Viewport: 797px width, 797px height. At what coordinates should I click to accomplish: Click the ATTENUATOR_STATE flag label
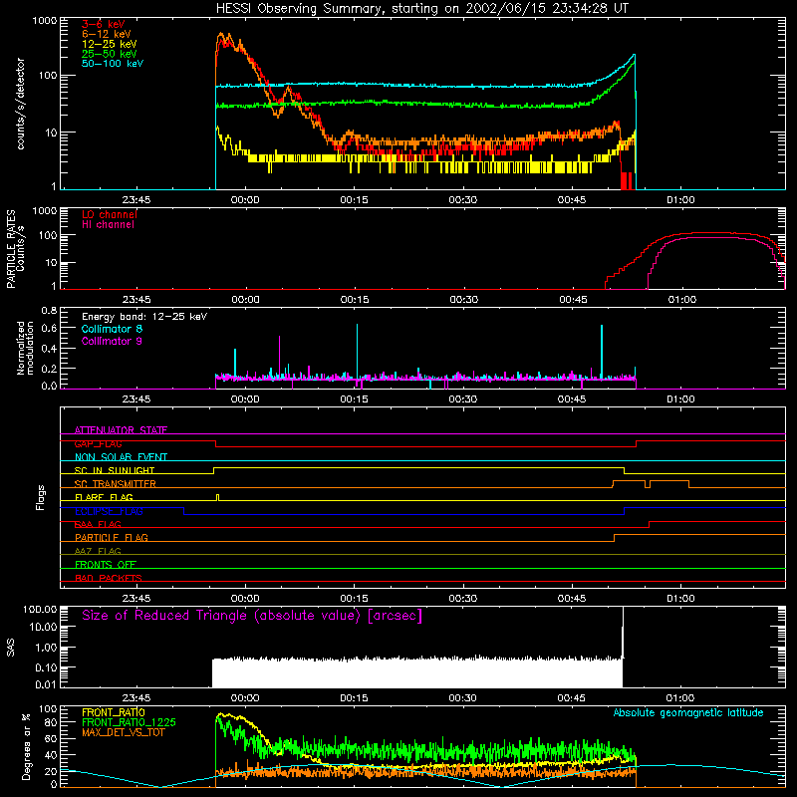(121, 430)
